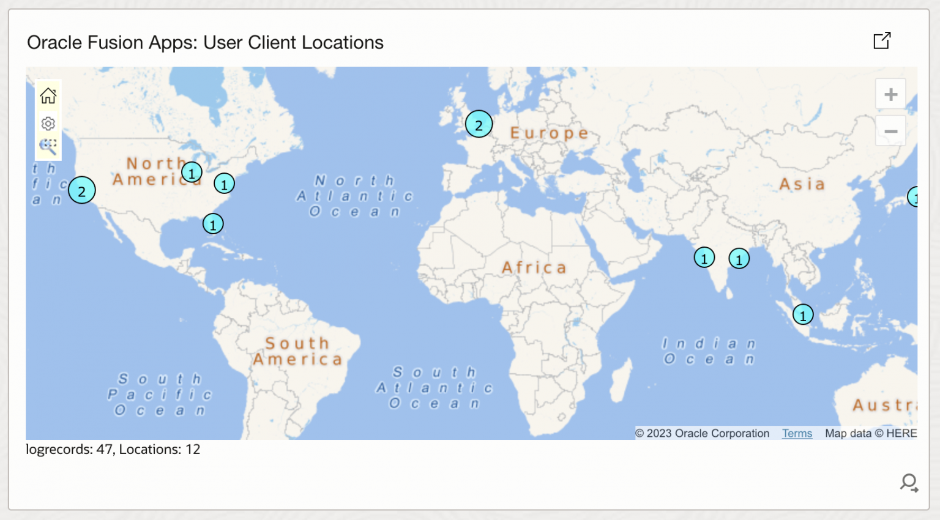Screen dimensions: 940x520
Task: Click the map home reset icon
Action: (x=48, y=95)
